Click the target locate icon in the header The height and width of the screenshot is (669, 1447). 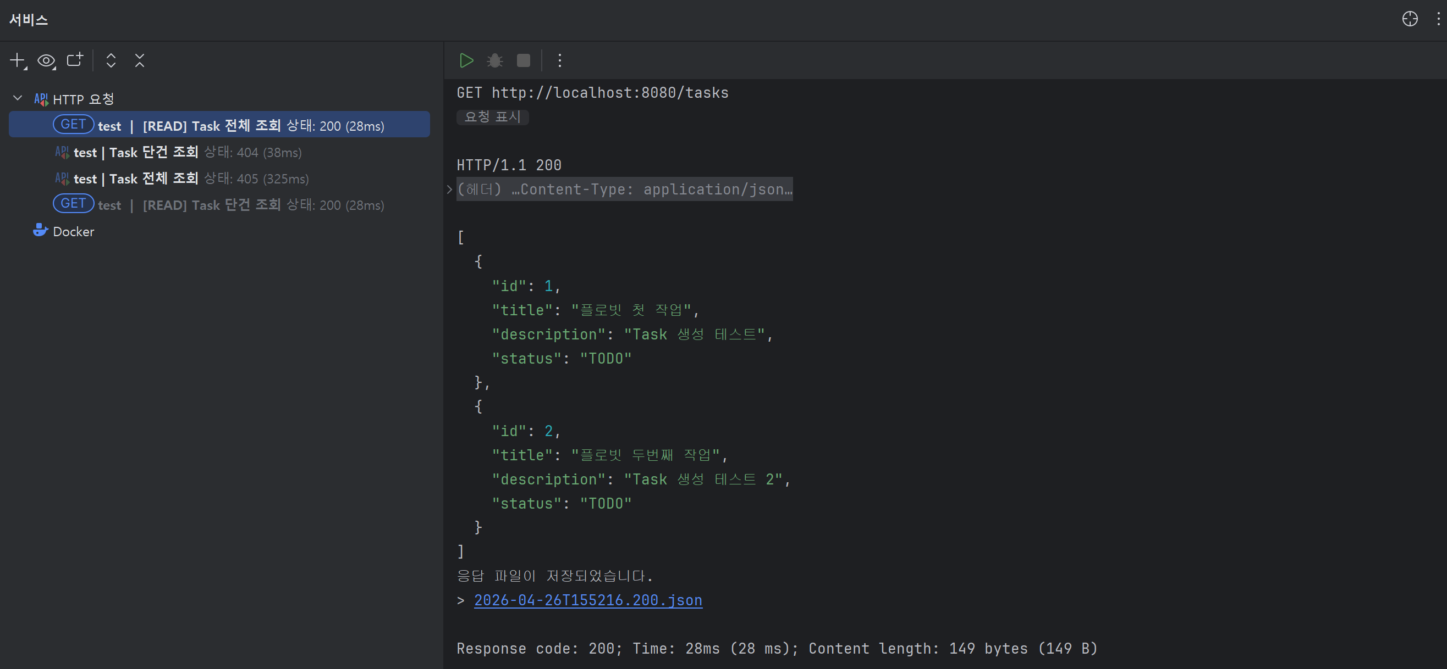(1410, 19)
